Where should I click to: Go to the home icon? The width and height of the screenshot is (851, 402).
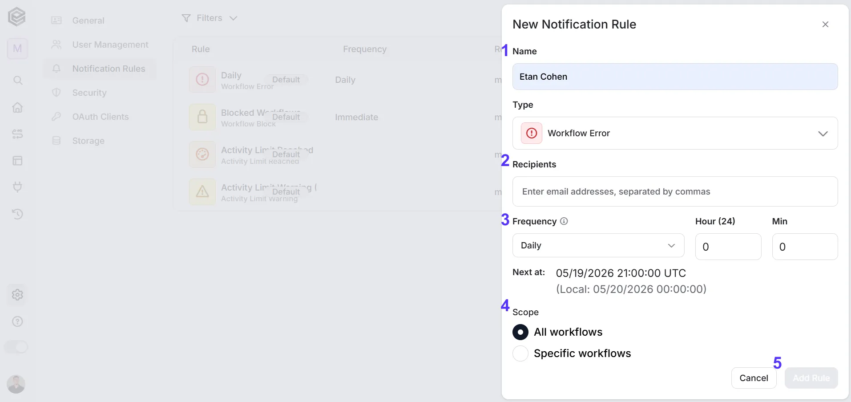coord(17,107)
